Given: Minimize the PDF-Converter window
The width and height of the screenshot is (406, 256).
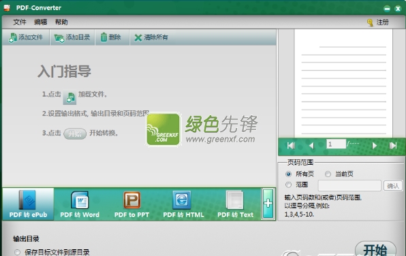Looking at the screenshot, I should pyautogui.click(x=387, y=9).
